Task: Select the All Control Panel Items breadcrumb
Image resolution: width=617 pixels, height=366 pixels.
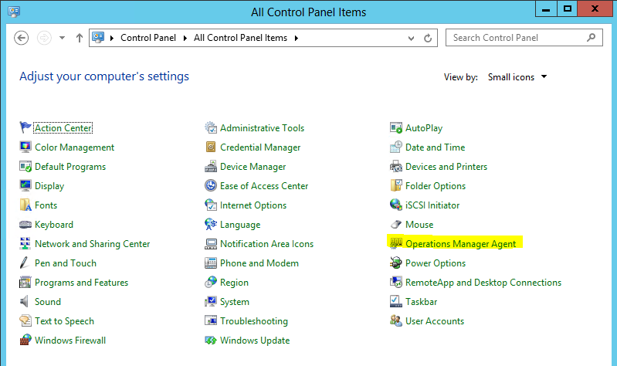Action: click(x=240, y=38)
